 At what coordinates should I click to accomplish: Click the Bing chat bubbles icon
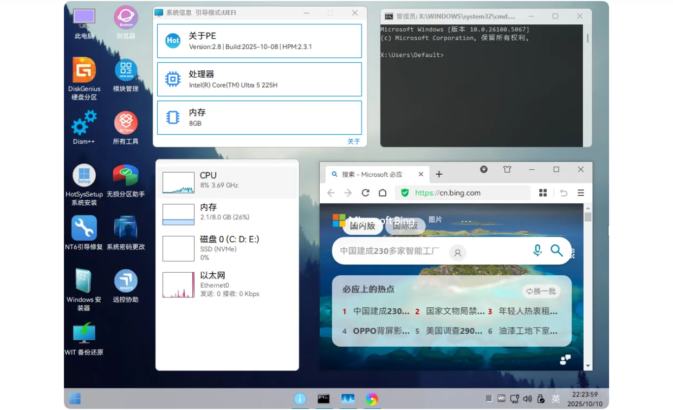tap(565, 360)
